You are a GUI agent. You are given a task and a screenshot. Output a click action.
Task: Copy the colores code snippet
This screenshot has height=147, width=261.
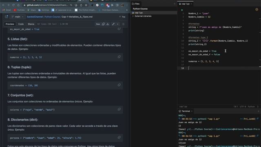pos(119,109)
